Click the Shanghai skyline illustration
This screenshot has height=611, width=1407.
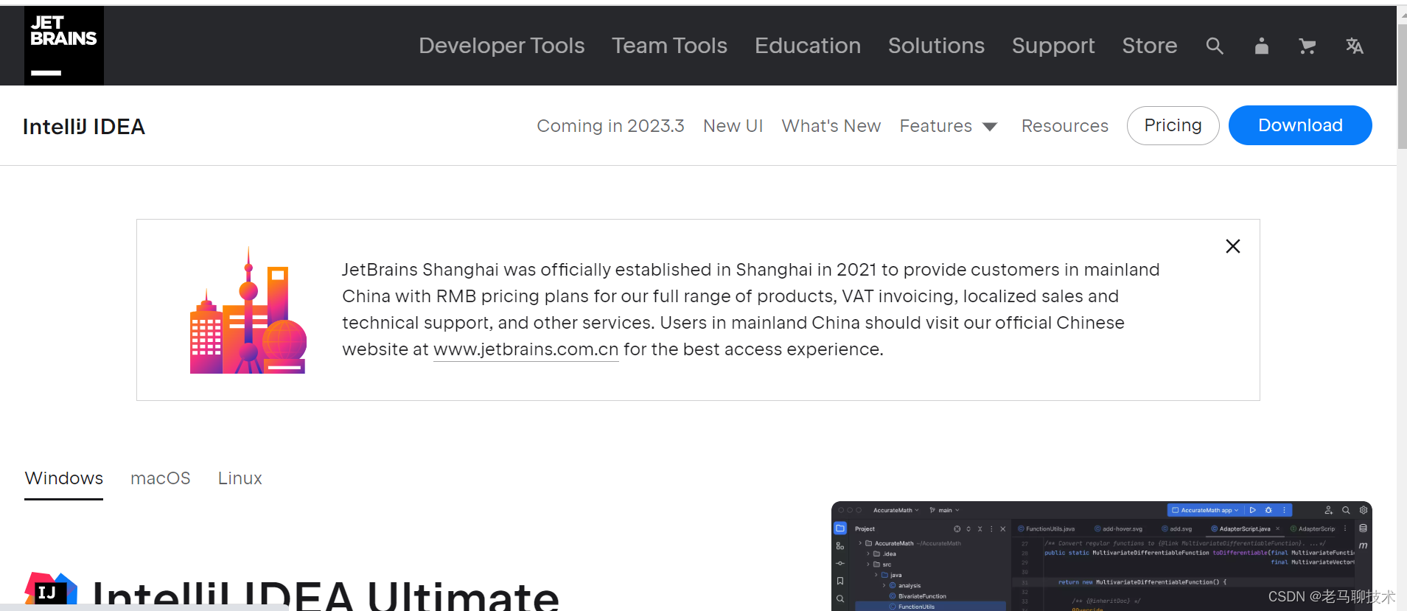248,310
